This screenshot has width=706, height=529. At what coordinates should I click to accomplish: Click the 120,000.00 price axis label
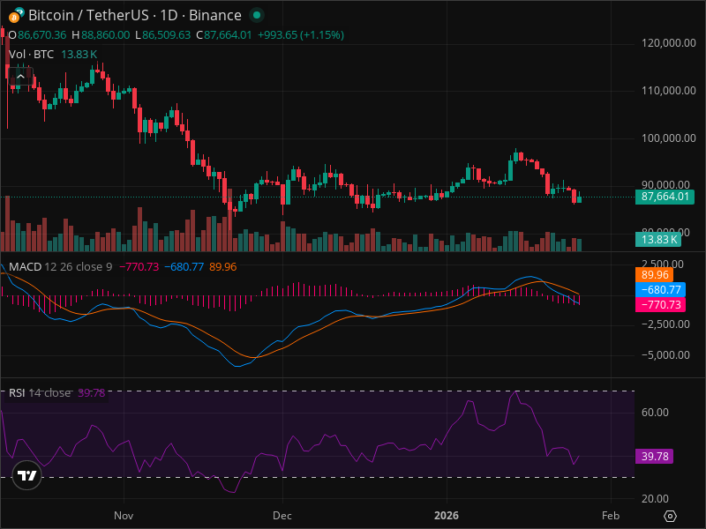point(669,43)
